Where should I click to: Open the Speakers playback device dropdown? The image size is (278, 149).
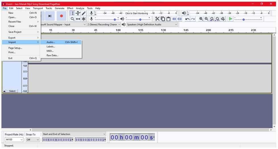(152, 25)
